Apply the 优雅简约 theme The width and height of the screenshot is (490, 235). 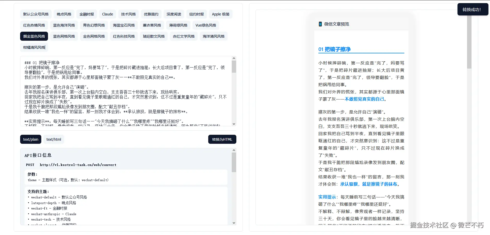[151, 14]
